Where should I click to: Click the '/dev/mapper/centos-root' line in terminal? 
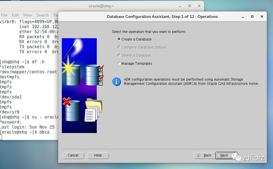(28, 72)
